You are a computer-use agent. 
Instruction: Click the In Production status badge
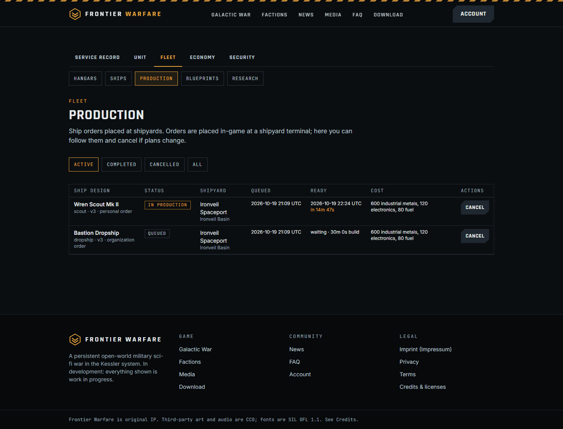(168, 205)
